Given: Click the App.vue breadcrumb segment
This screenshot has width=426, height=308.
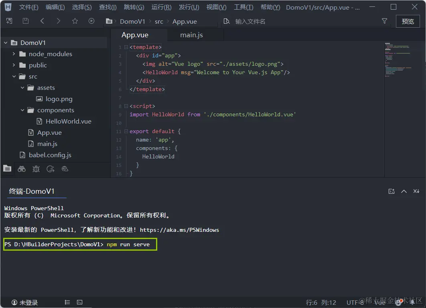Looking at the screenshot, I should tap(185, 22).
